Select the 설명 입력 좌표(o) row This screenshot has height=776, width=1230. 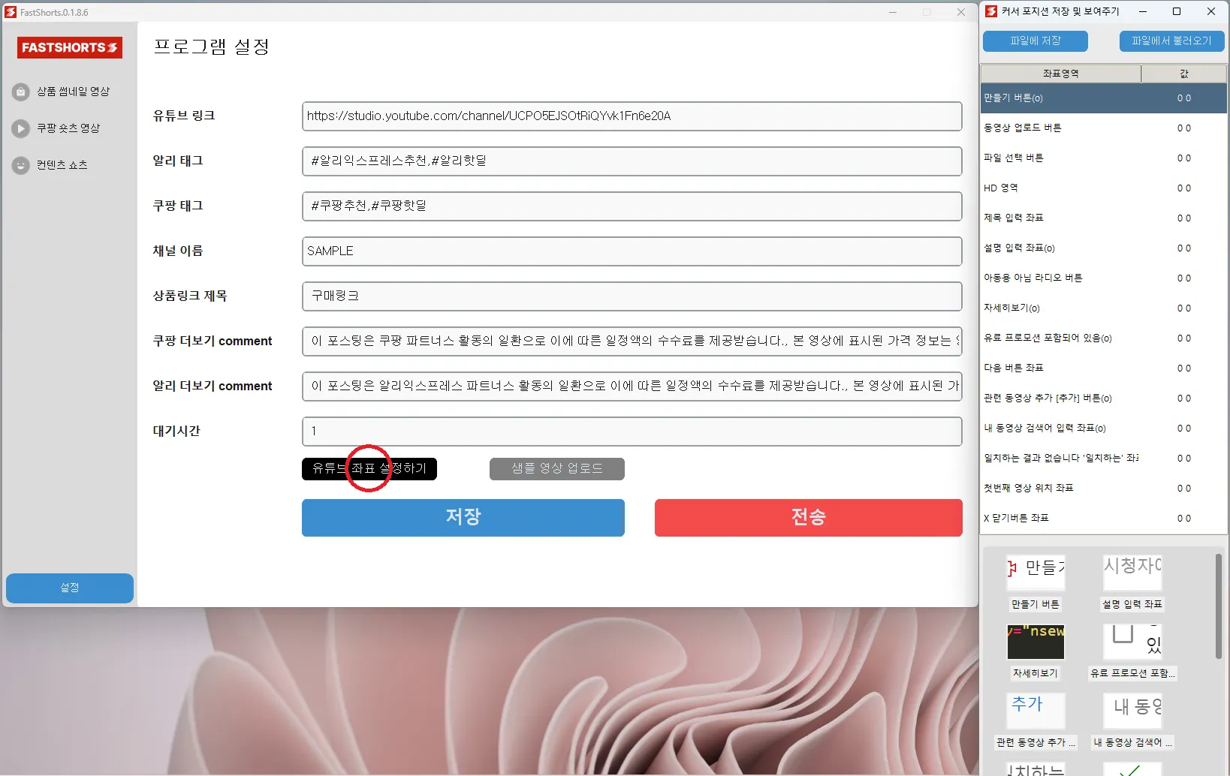(x=1104, y=248)
